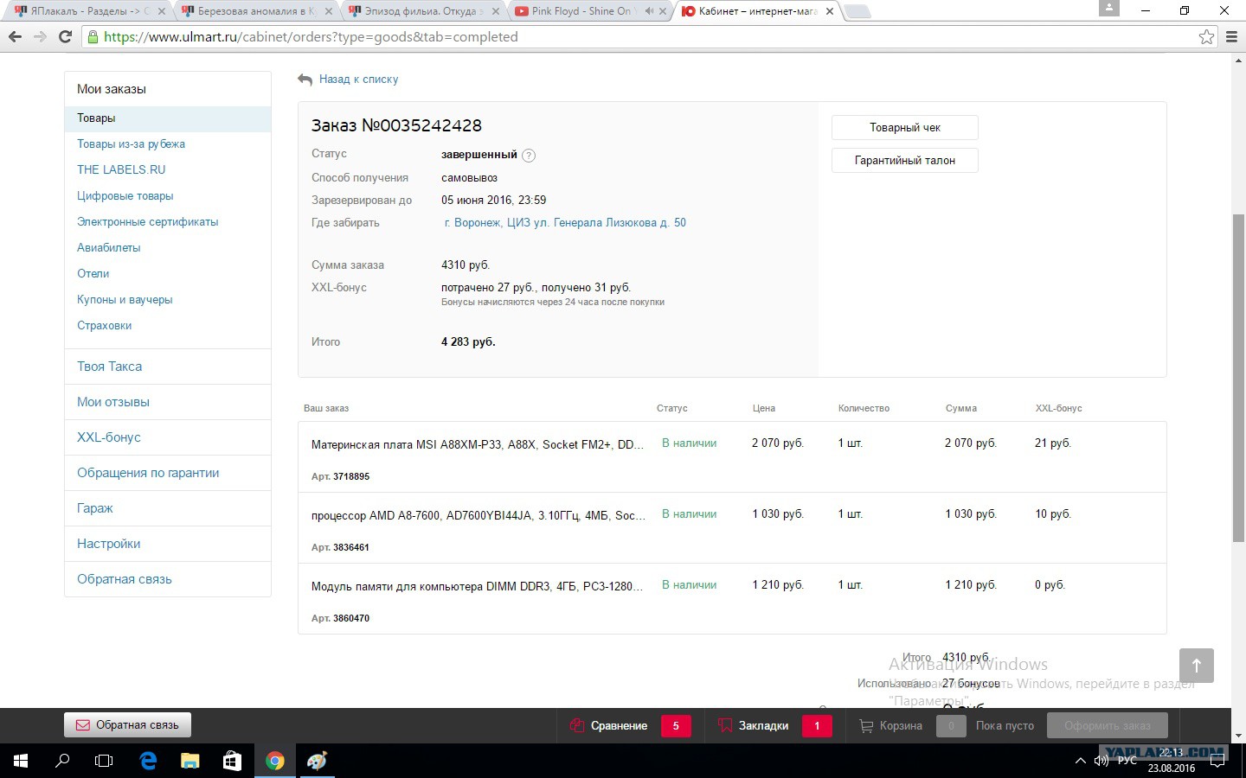Open the Гарантийный талон button
The width and height of the screenshot is (1246, 778).
[905, 160]
